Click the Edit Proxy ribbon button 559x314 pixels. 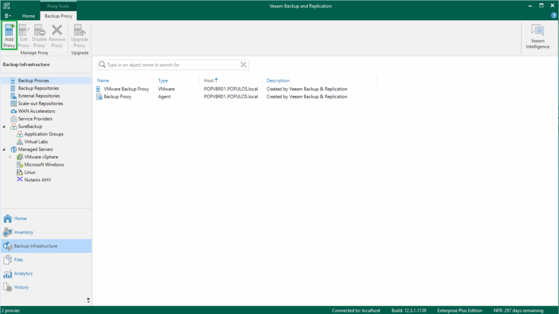23,35
